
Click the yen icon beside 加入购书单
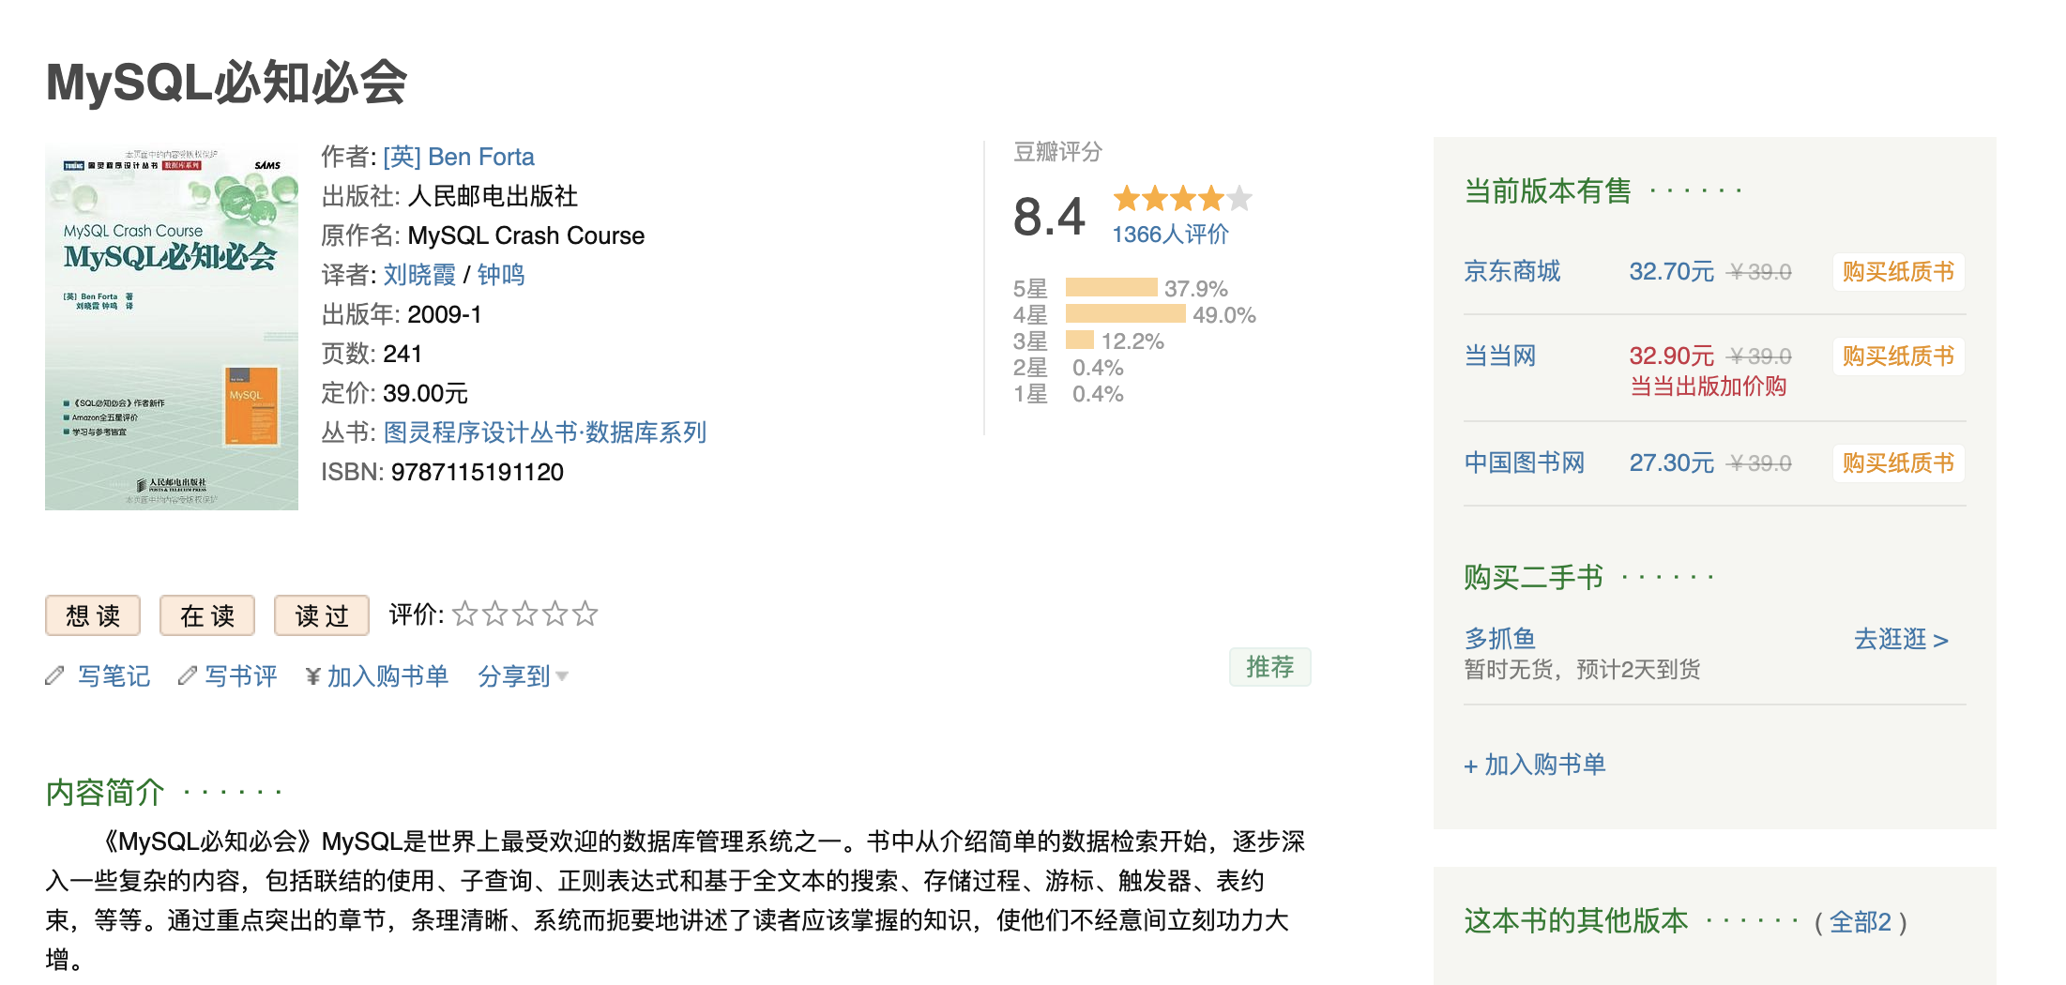[x=313, y=676]
